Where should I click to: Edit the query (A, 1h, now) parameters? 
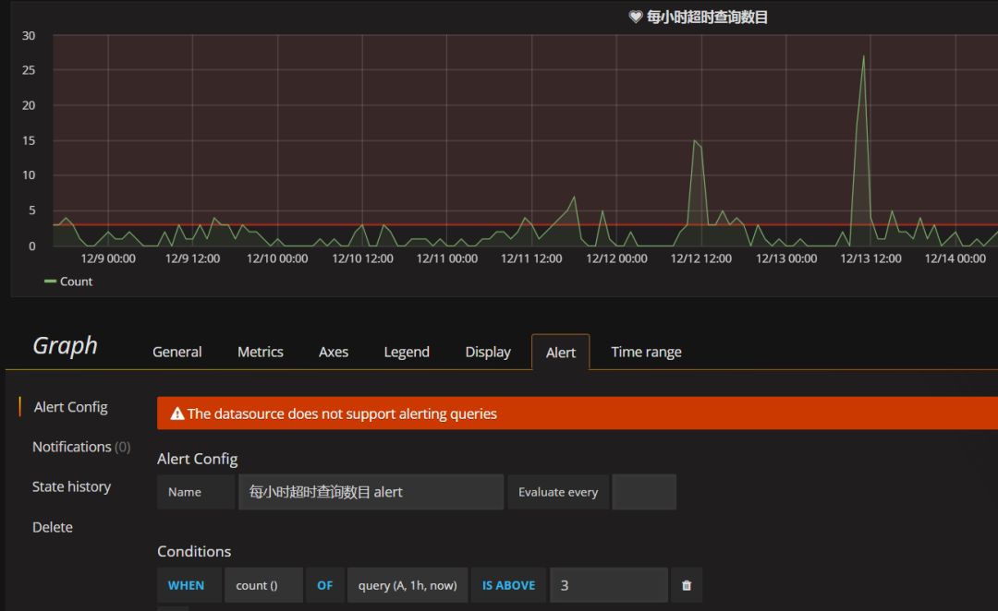pyautogui.click(x=408, y=585)
